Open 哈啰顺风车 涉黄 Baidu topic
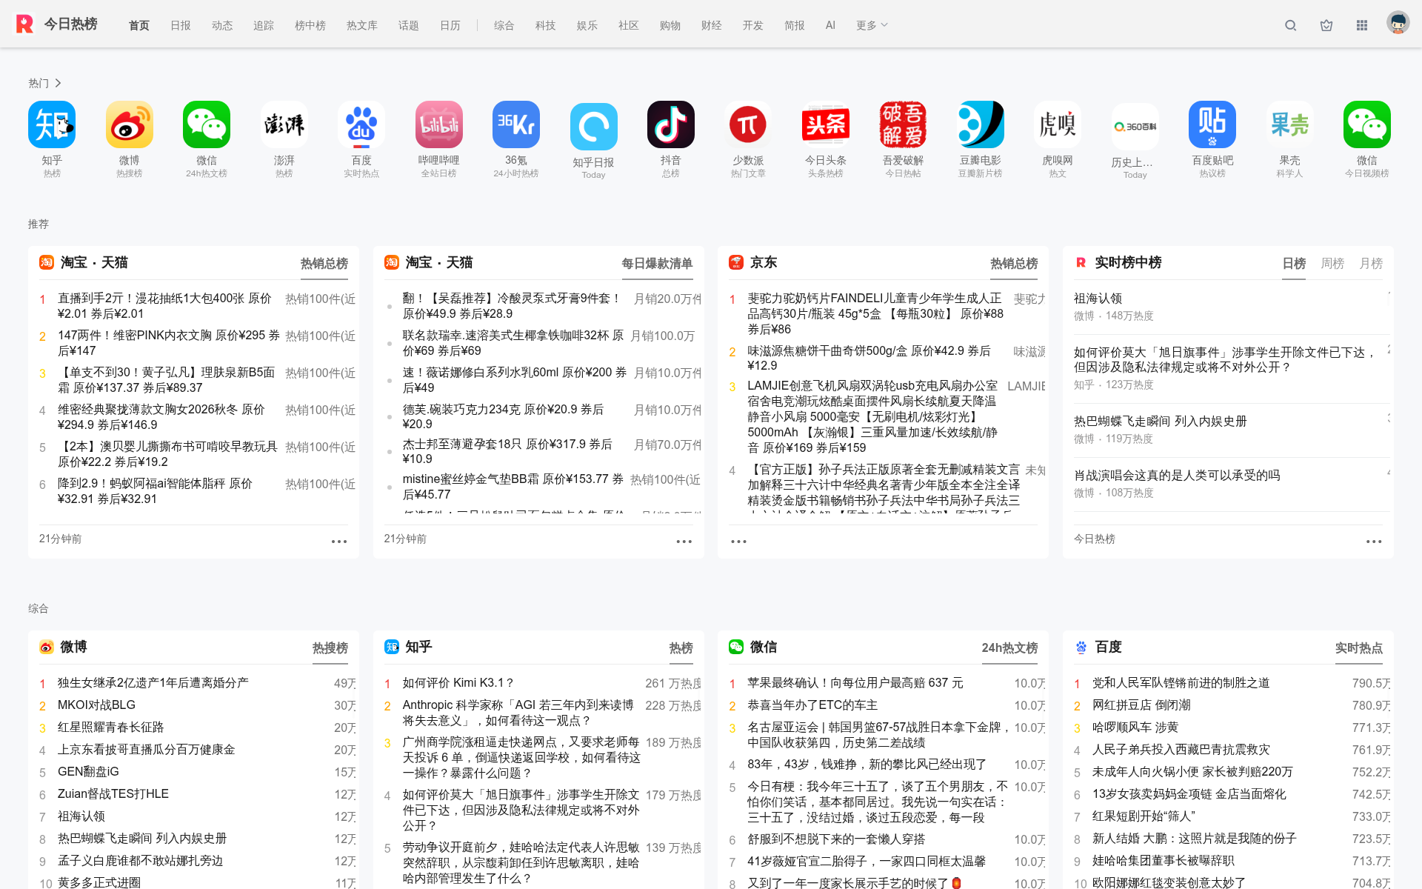This screenshot has height=889, width=1422. pos(1135,727)
